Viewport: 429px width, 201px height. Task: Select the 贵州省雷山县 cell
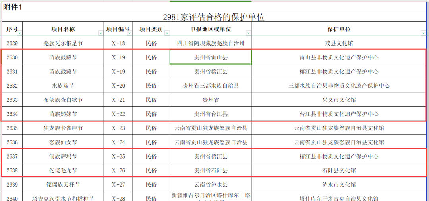pyautogui.click(x=211, y=57)
